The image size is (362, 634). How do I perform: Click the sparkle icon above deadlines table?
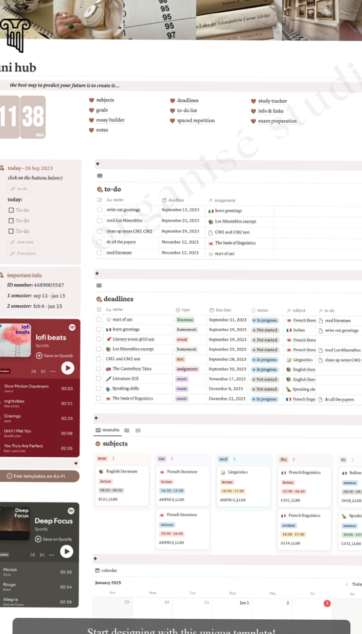[x=97, y=273]
